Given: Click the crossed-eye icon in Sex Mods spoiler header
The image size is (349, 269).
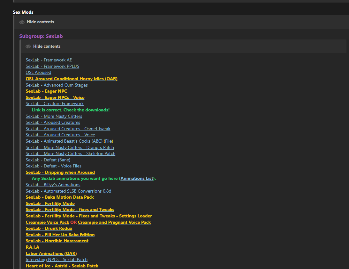Looking at the screenshot, I should click(x=22, y=22).
